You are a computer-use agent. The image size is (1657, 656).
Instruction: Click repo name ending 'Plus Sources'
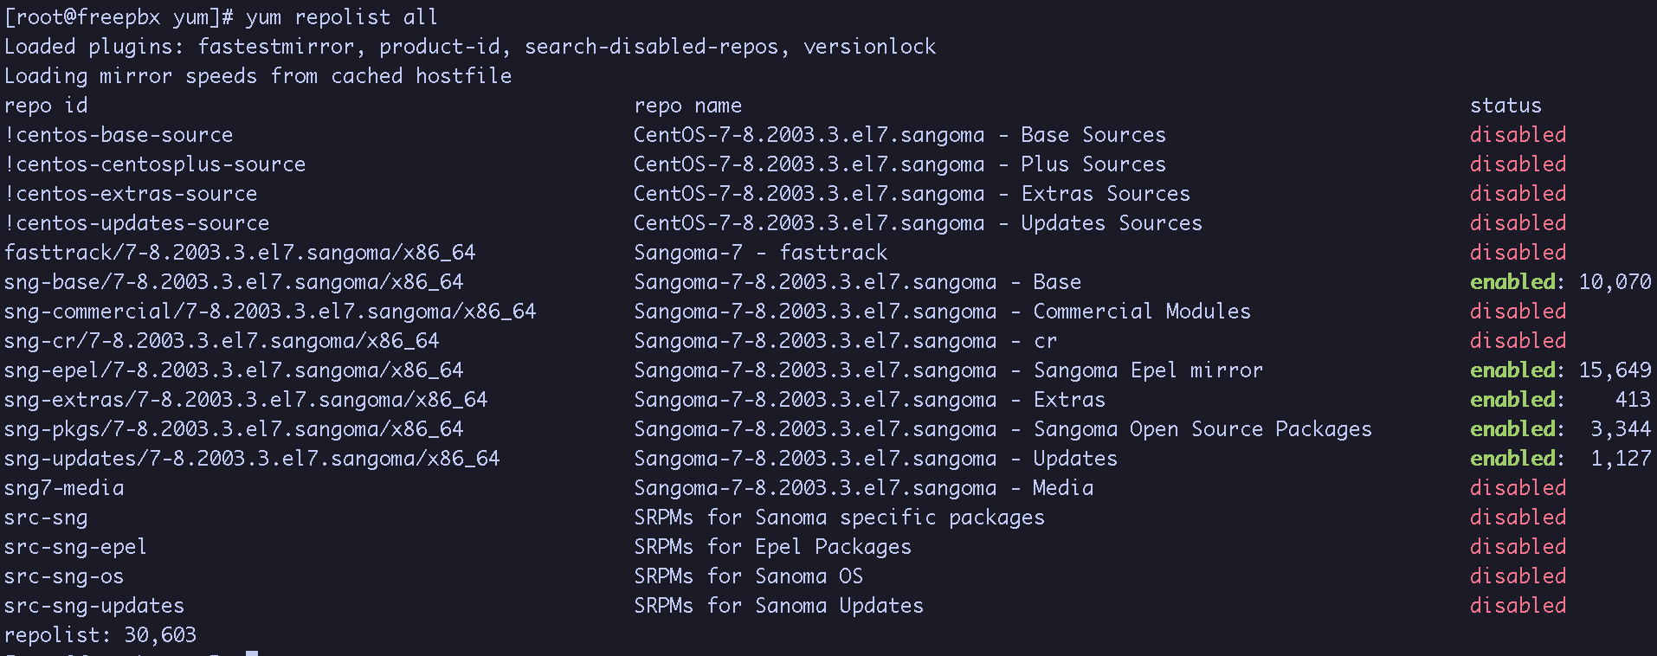point(899,164)
